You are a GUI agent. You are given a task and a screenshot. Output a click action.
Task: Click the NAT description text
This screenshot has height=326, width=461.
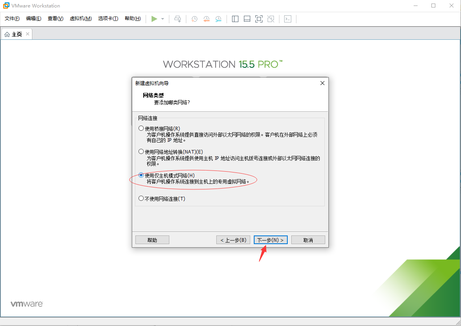coord(233,161)
